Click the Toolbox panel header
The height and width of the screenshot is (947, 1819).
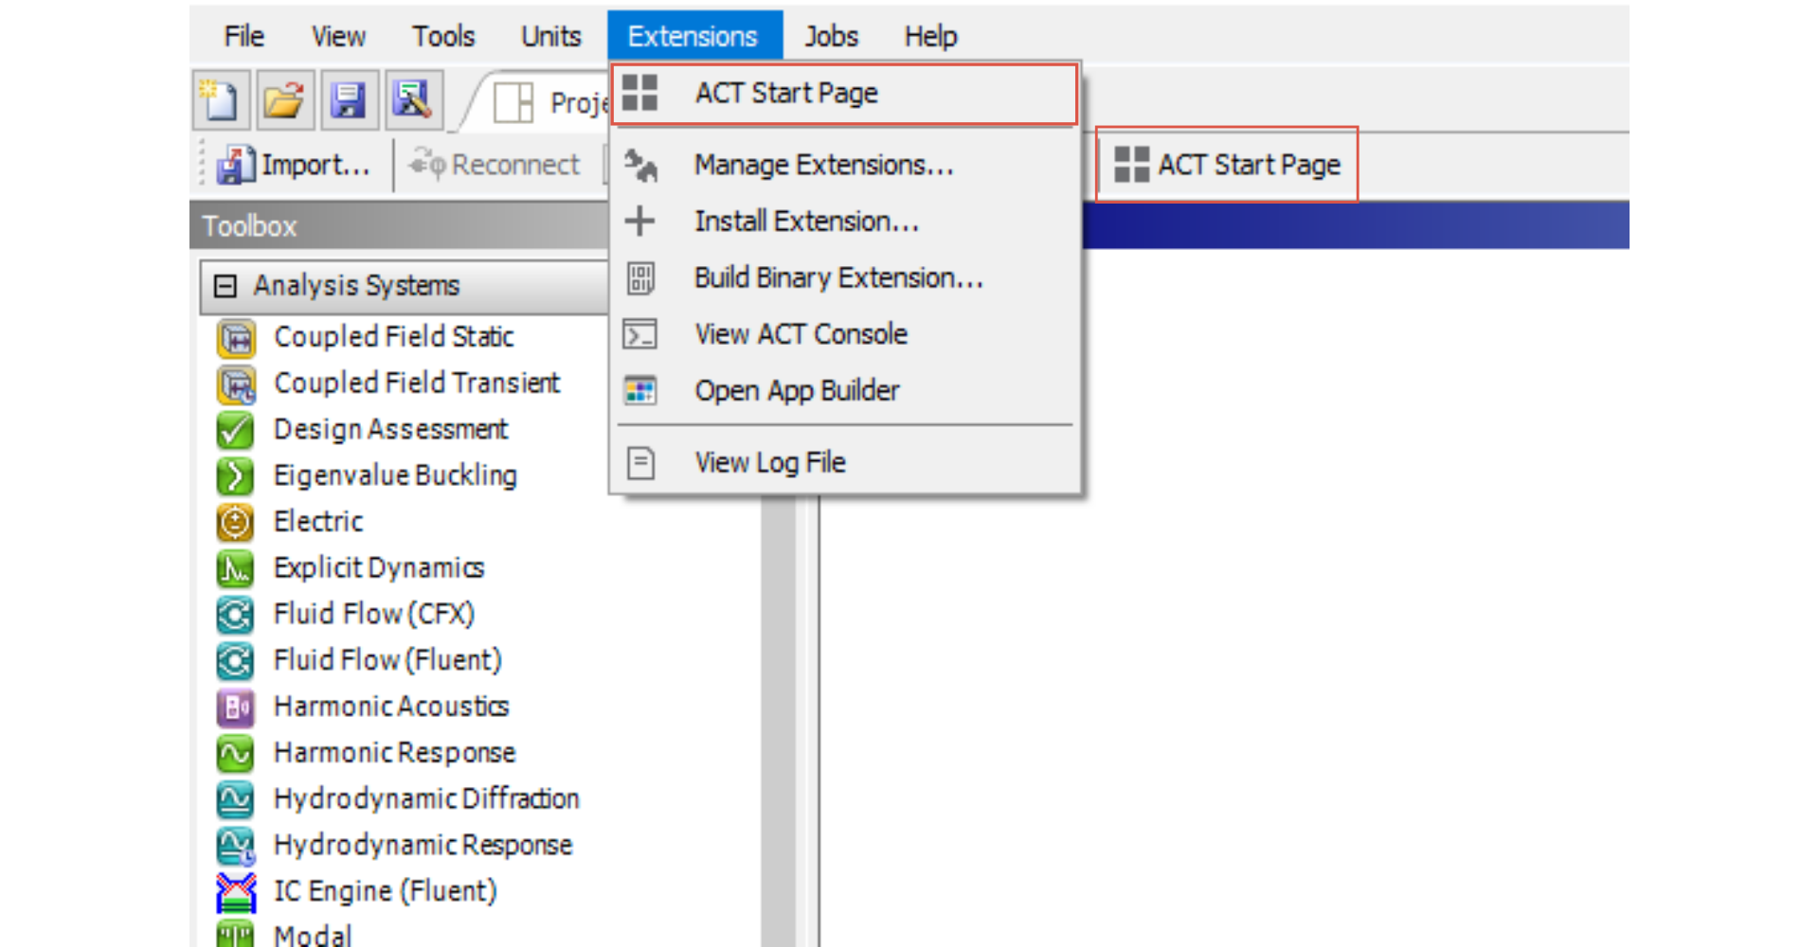[399, 226]
